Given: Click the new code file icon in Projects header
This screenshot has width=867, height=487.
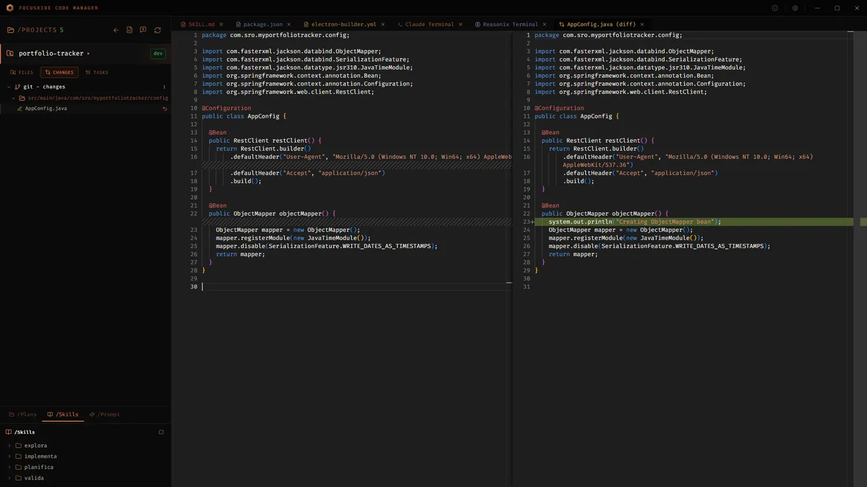Looking at the screenshot, I should (129, 30).
